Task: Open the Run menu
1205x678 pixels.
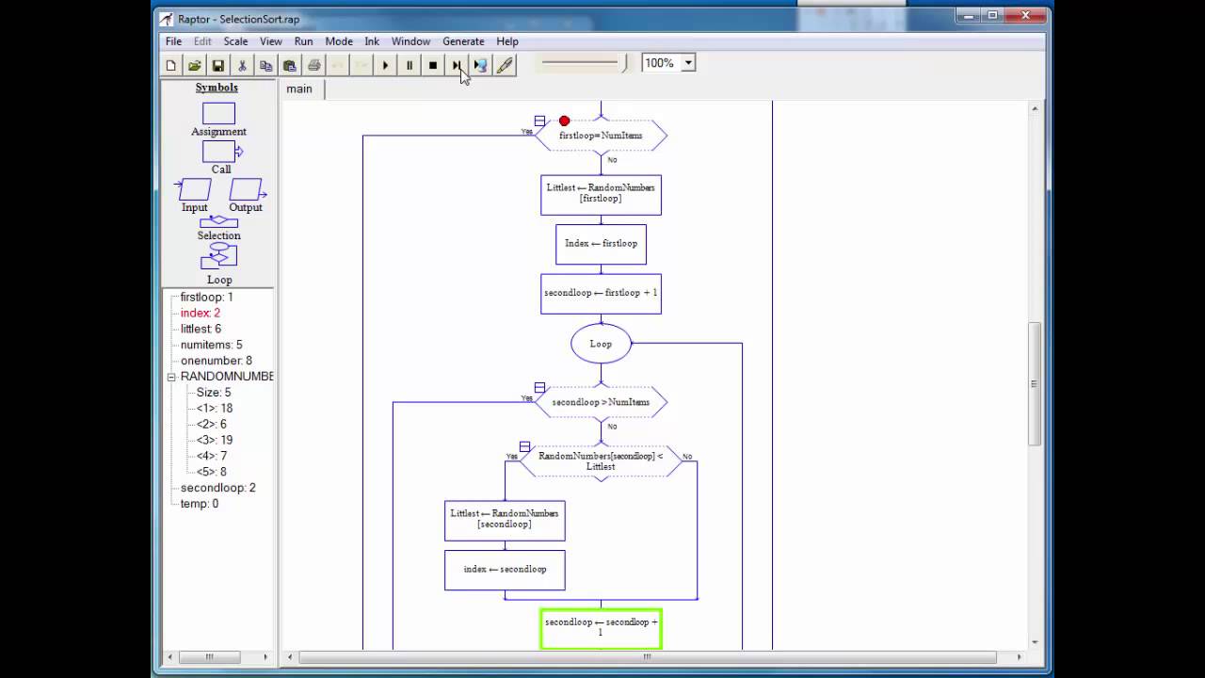Action: (x=303, y=41)
